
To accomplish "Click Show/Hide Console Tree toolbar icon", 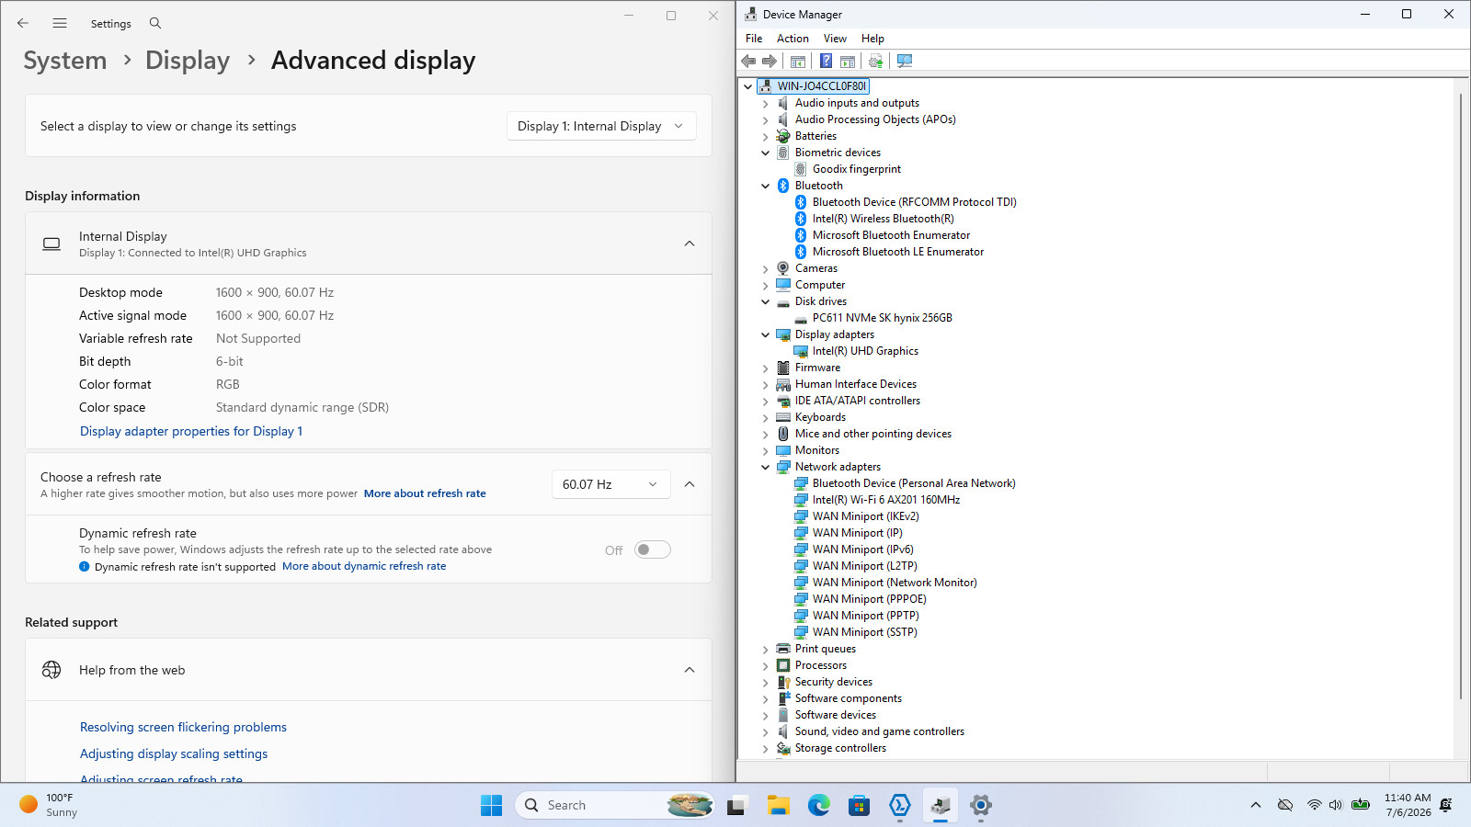I will (798, 61).
